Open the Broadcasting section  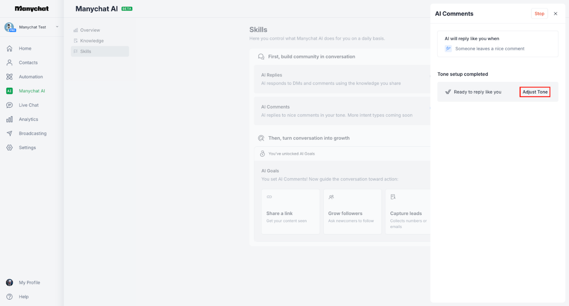pos(9,133)
